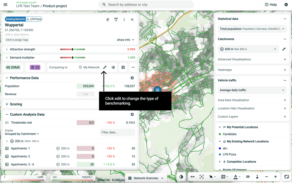Collapse the Statistical data section

pos(284,19)
